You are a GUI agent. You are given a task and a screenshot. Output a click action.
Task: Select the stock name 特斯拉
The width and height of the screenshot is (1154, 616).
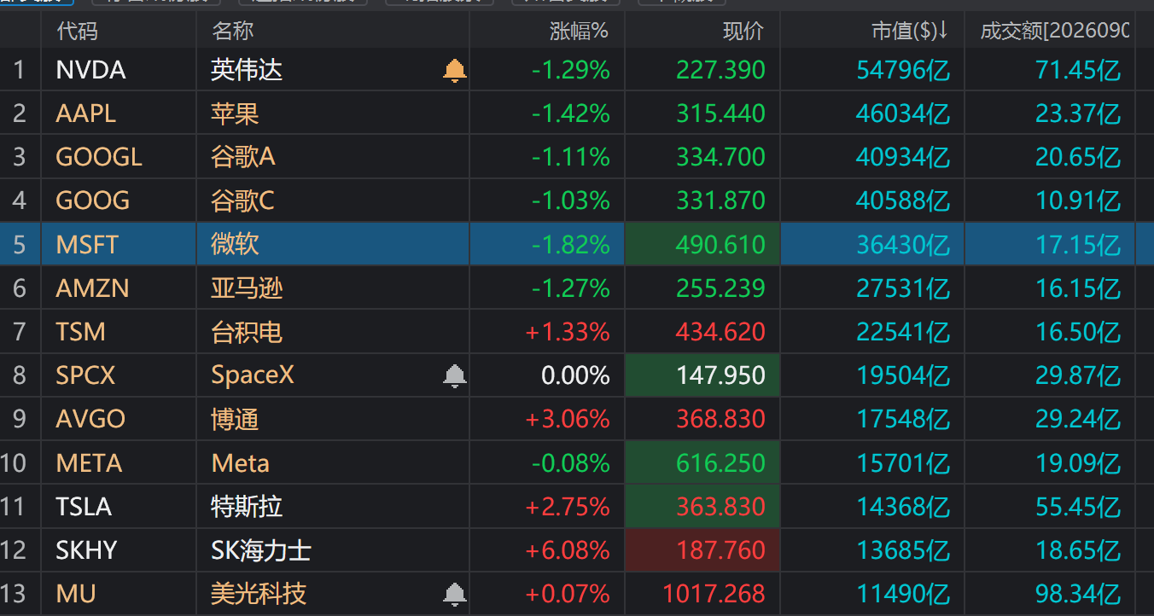[x=247, y=507]
